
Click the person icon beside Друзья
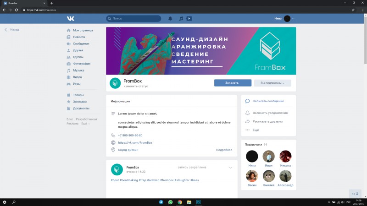point(68,50)
